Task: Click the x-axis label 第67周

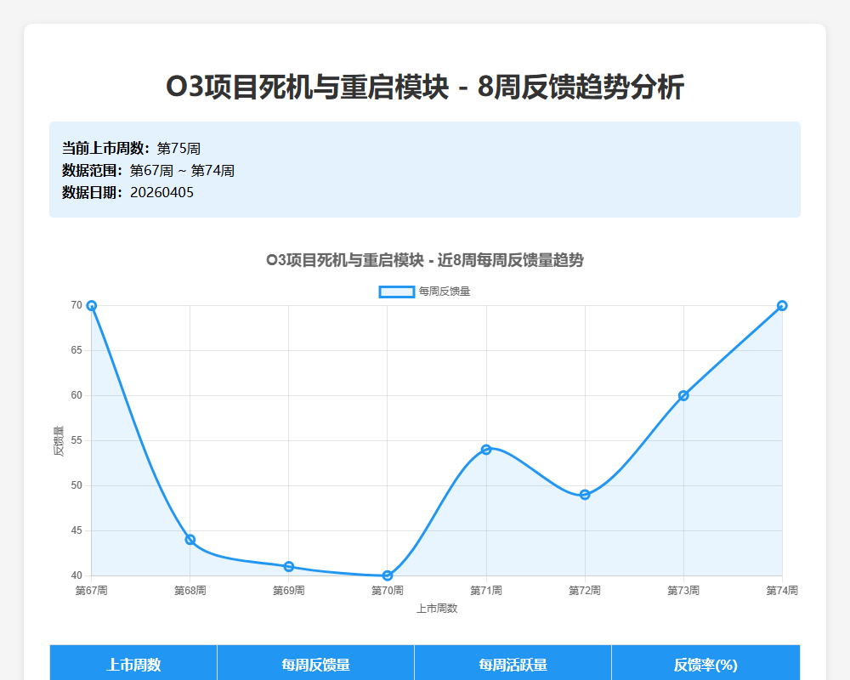Action: pos(92,591)
